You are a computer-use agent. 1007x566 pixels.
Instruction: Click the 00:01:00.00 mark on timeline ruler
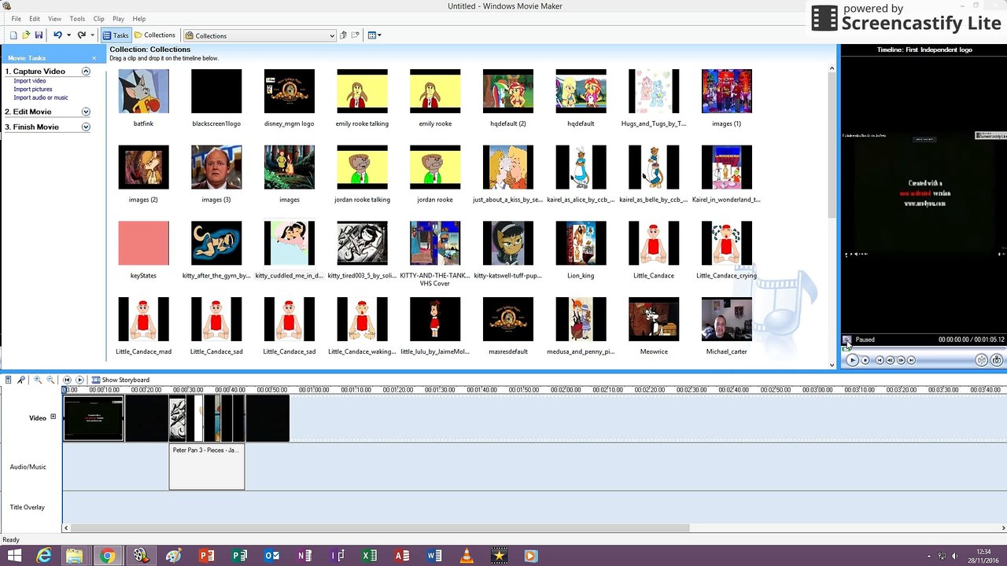point(314,390)
